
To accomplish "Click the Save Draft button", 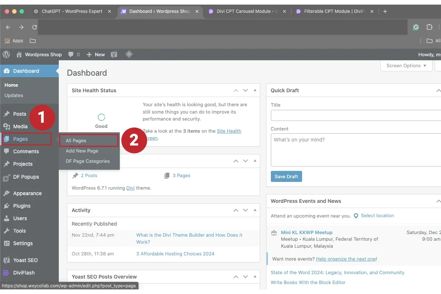I will tap(286, 176).
